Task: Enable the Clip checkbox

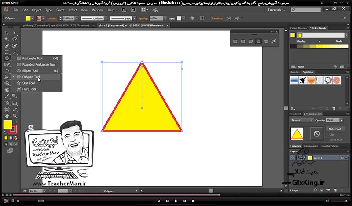Action: [x=327, y=135]
